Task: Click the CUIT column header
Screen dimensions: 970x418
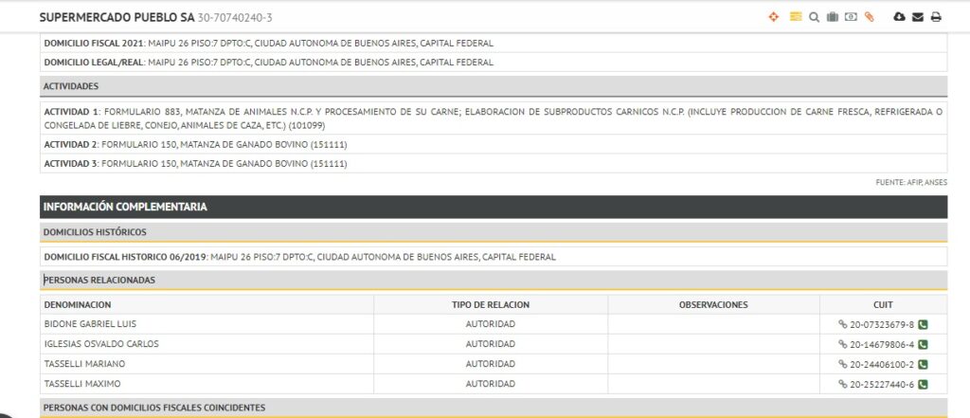Action: click(883, 304)
